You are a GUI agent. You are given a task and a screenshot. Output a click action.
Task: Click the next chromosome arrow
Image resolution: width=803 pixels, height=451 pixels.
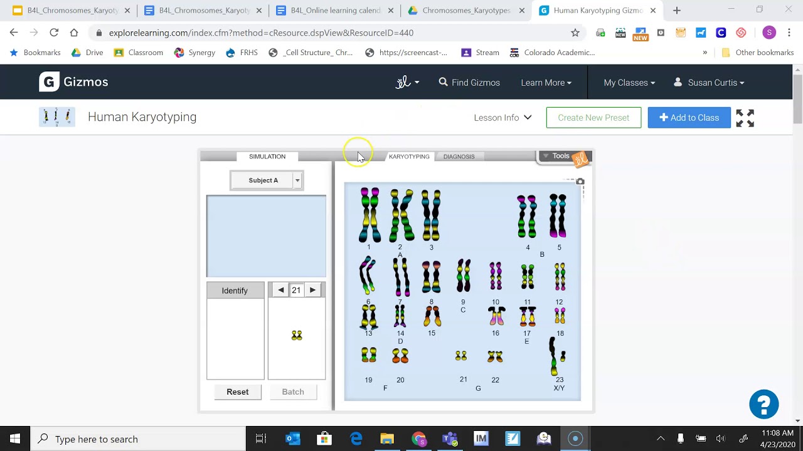point(312,290)
